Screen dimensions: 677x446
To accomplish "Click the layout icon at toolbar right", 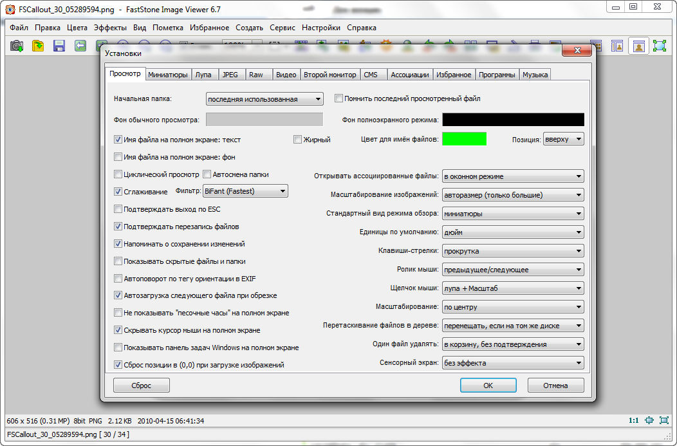I will click(x=617, y=46).
